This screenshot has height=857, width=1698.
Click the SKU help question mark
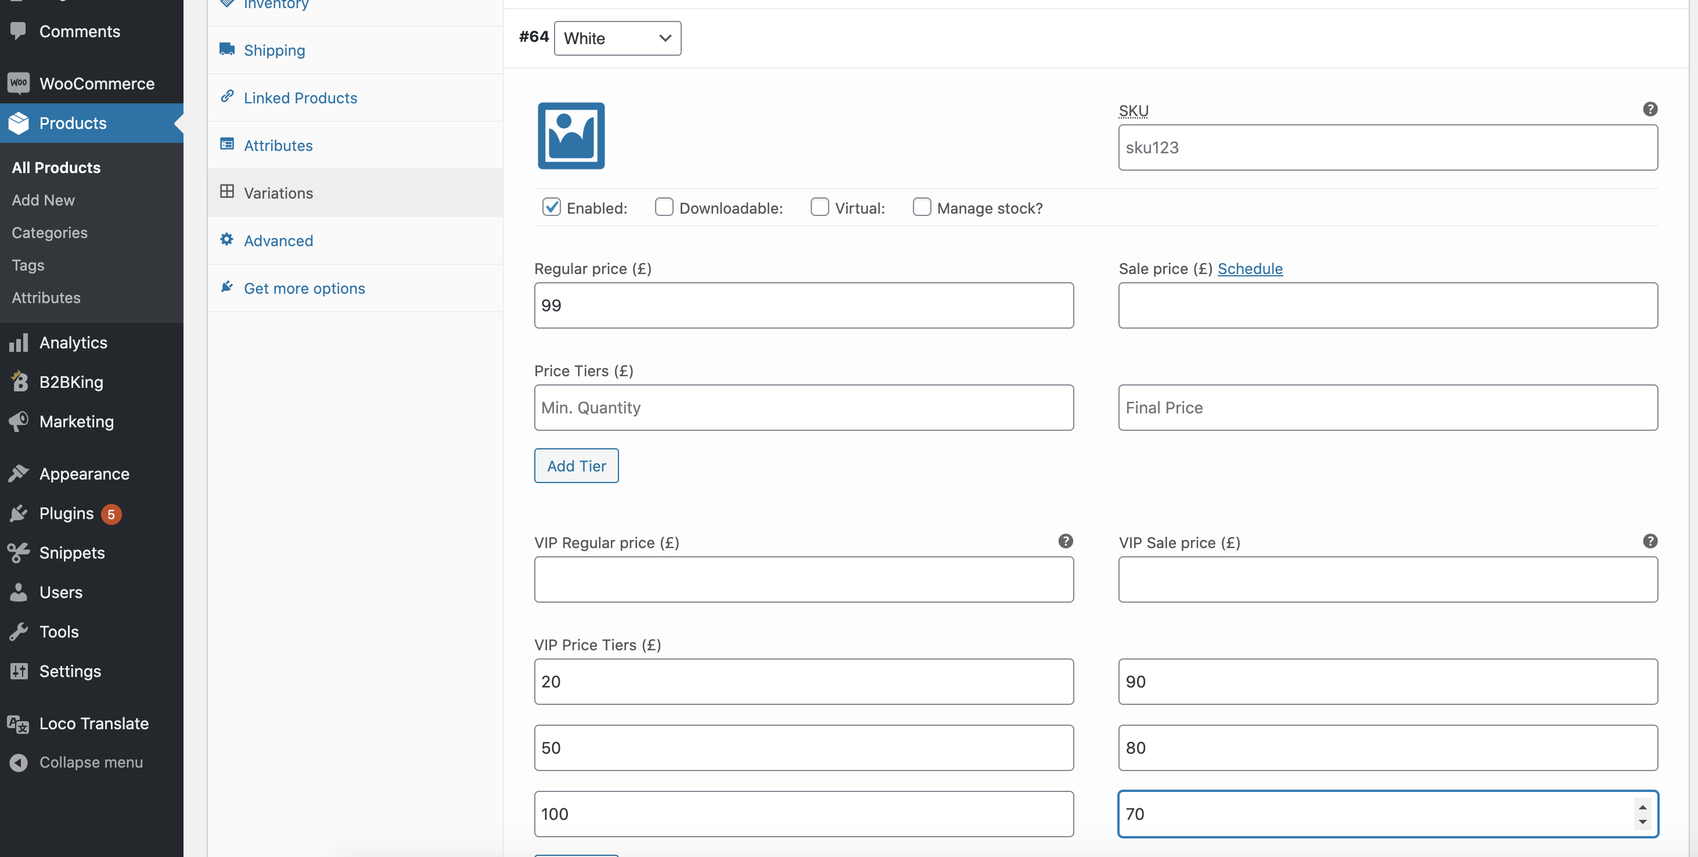tap(1650, 109)
